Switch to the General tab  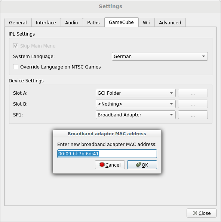(18, 22)
